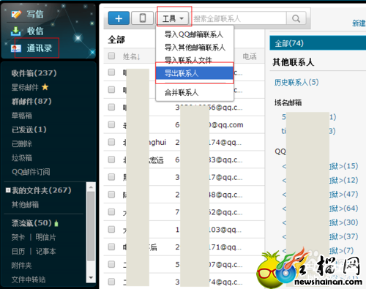Open 群邮件(87) group mail folder
The image size is (366, 289).
[x=31, y=101]
